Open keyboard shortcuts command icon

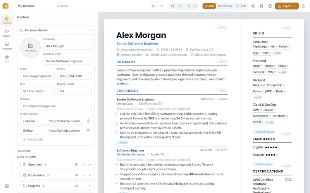point(262,6)
